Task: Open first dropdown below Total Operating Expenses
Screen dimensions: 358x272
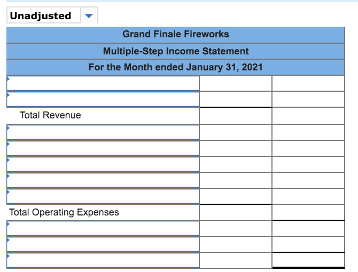Action: [103, 228]
